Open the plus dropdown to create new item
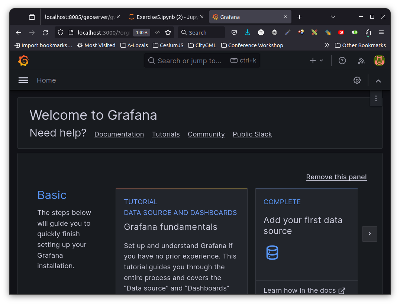Image resolution: width=400 pixels, height=305 pixels. [x=316, y=60]
